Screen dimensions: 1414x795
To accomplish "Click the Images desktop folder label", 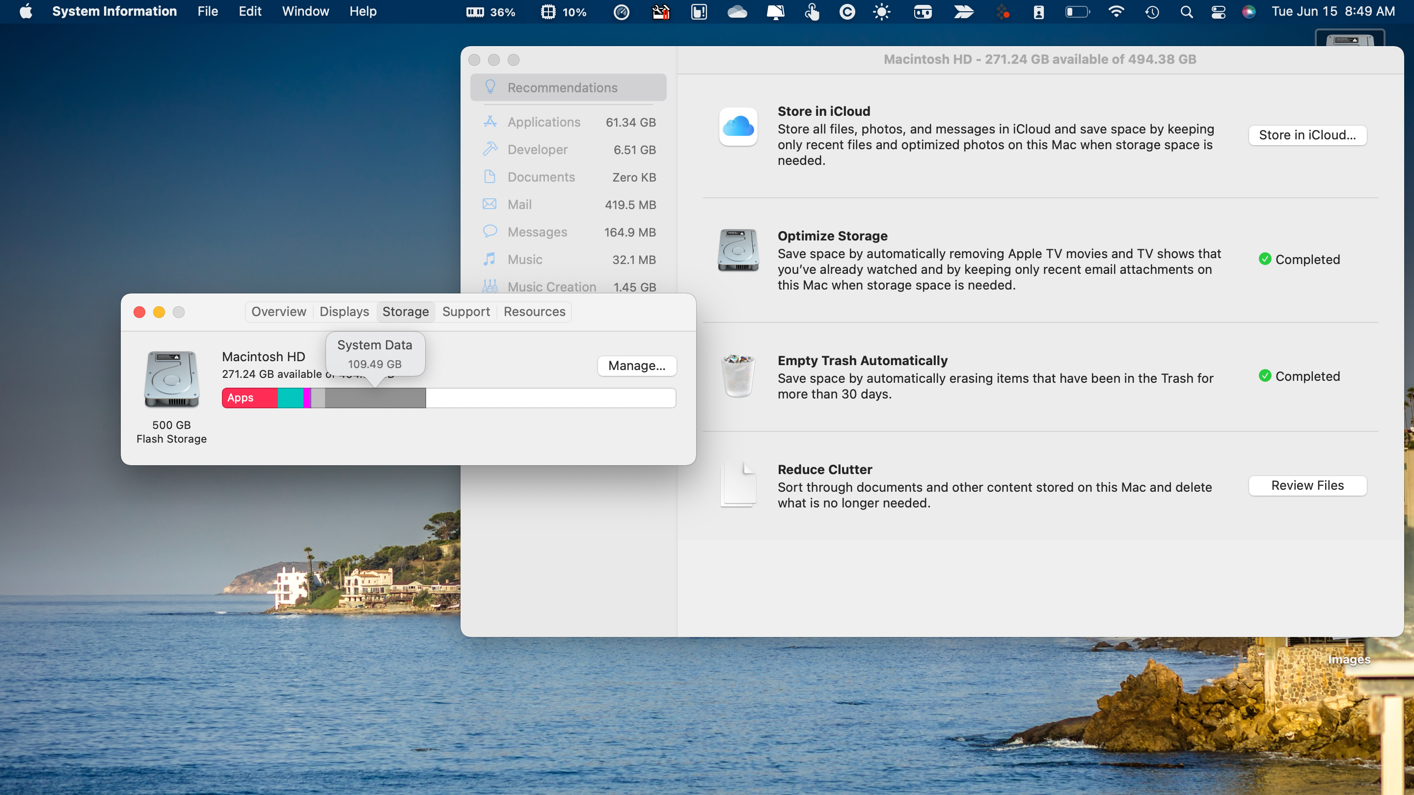I will pyautogui.click(x=1349, y=660).
